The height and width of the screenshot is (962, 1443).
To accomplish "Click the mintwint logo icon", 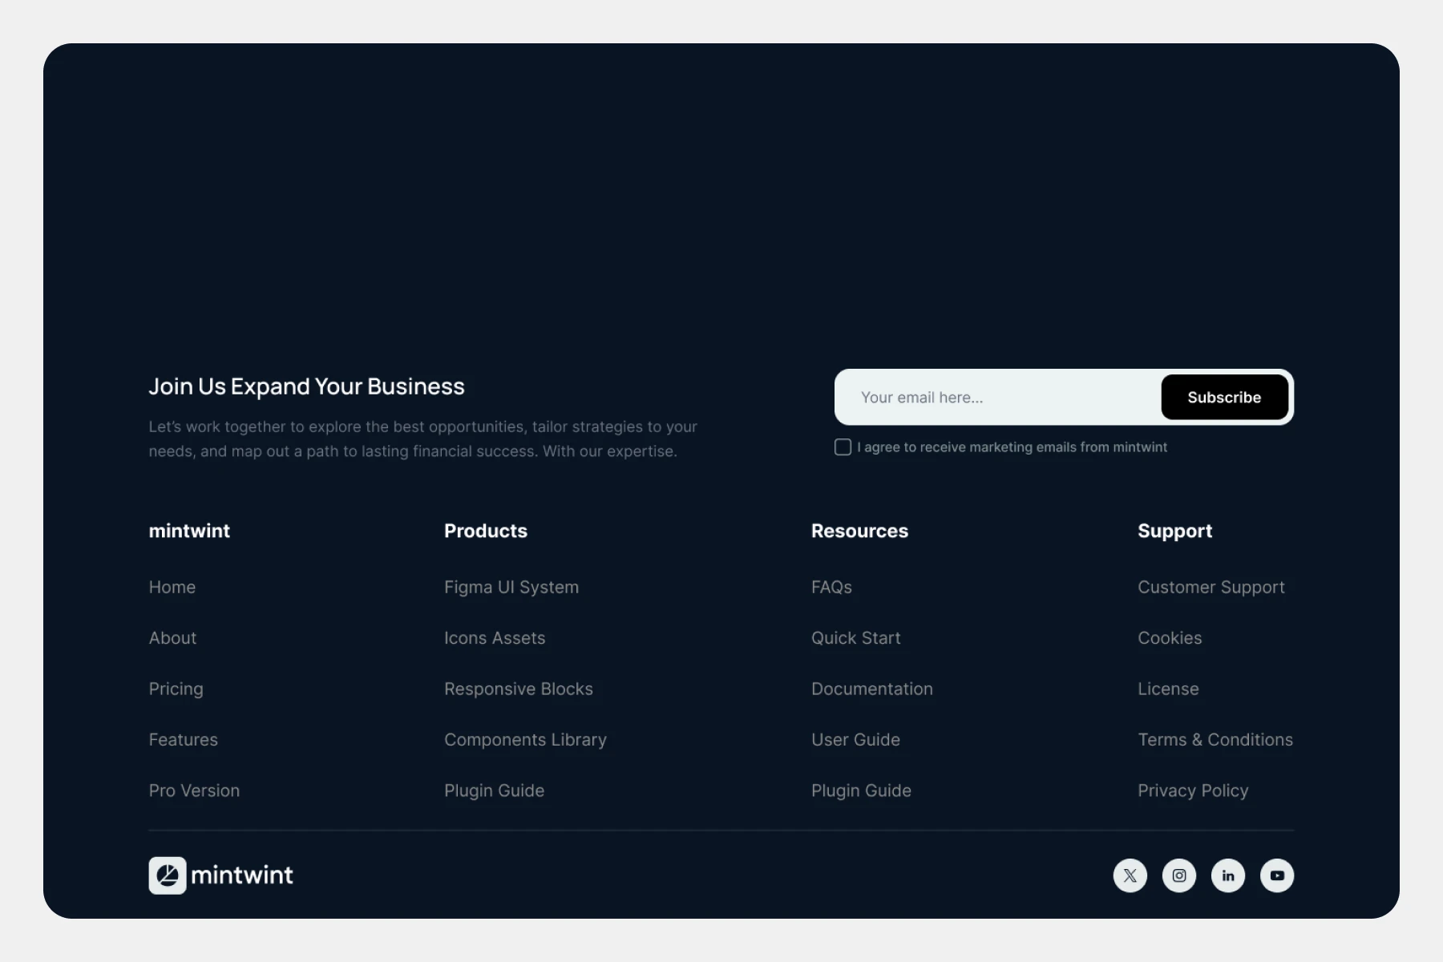I will (x=168, y=875).
